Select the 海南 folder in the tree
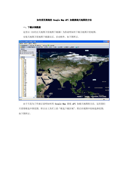124x176 pixels. (x=24, y=69)
